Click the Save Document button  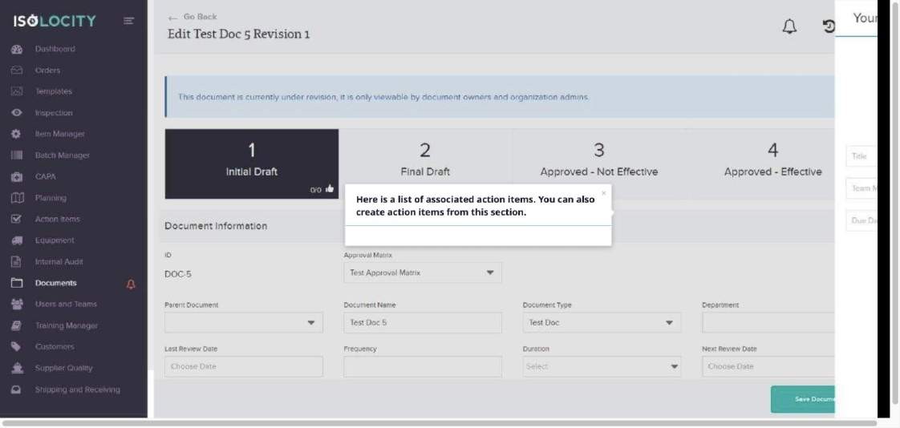(x=802, y=399)
